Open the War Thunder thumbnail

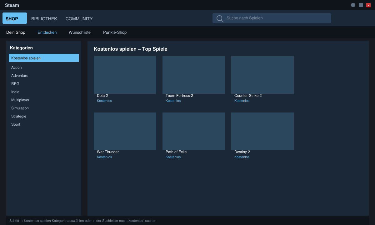tap(125, 131)
